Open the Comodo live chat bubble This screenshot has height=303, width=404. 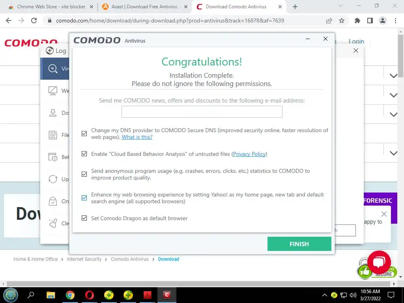click(x=379, y=262)
